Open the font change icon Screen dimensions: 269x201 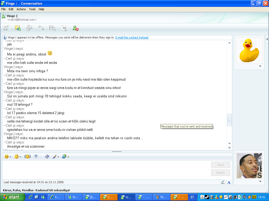pyautogui.click(x=47, y=157)
